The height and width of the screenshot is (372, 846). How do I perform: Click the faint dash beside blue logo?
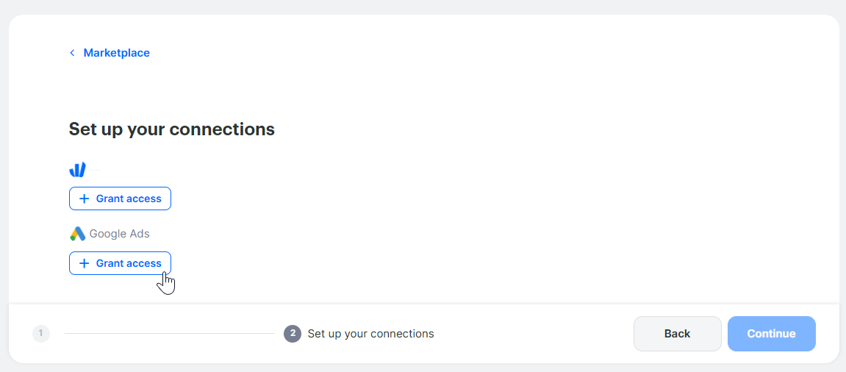click(x=95, y=170)
